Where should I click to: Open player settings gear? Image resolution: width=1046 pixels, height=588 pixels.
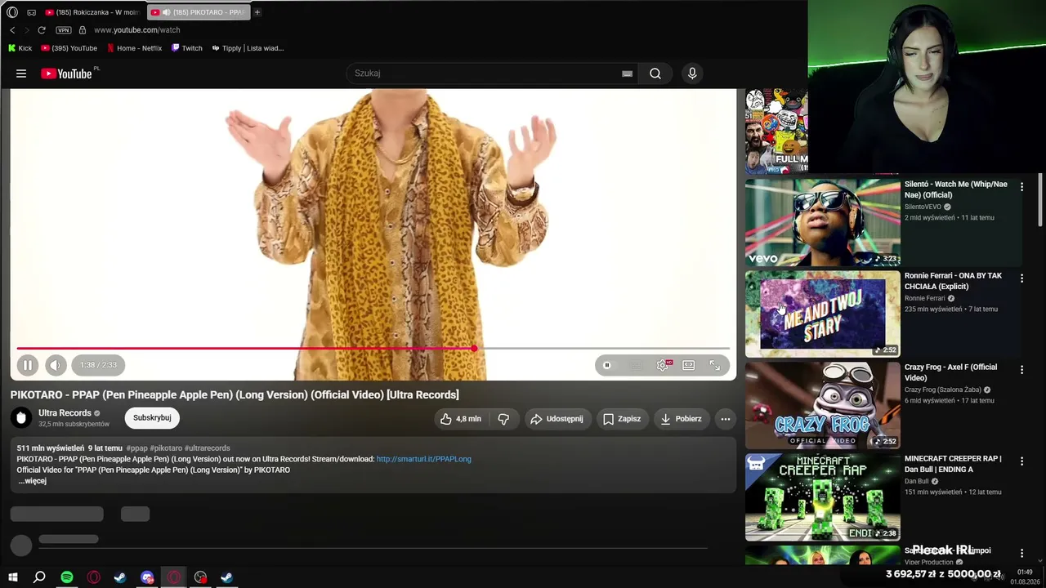(663, 365)
